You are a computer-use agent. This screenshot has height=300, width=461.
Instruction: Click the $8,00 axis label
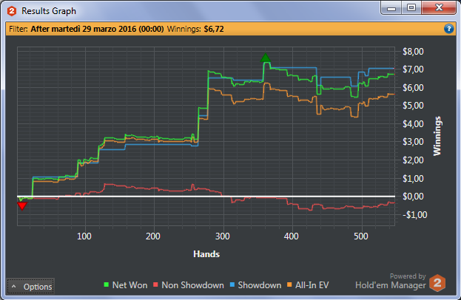click(413, 52)
